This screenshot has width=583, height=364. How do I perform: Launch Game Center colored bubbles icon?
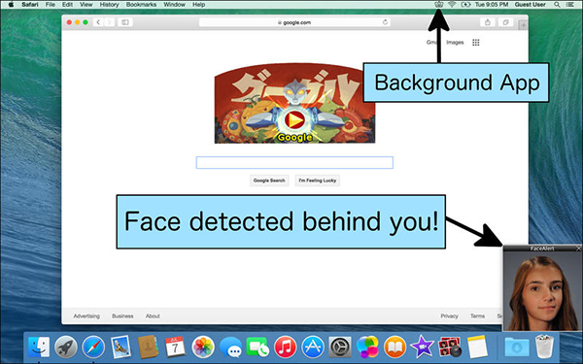pyautogui.click(x=367, y=347)
